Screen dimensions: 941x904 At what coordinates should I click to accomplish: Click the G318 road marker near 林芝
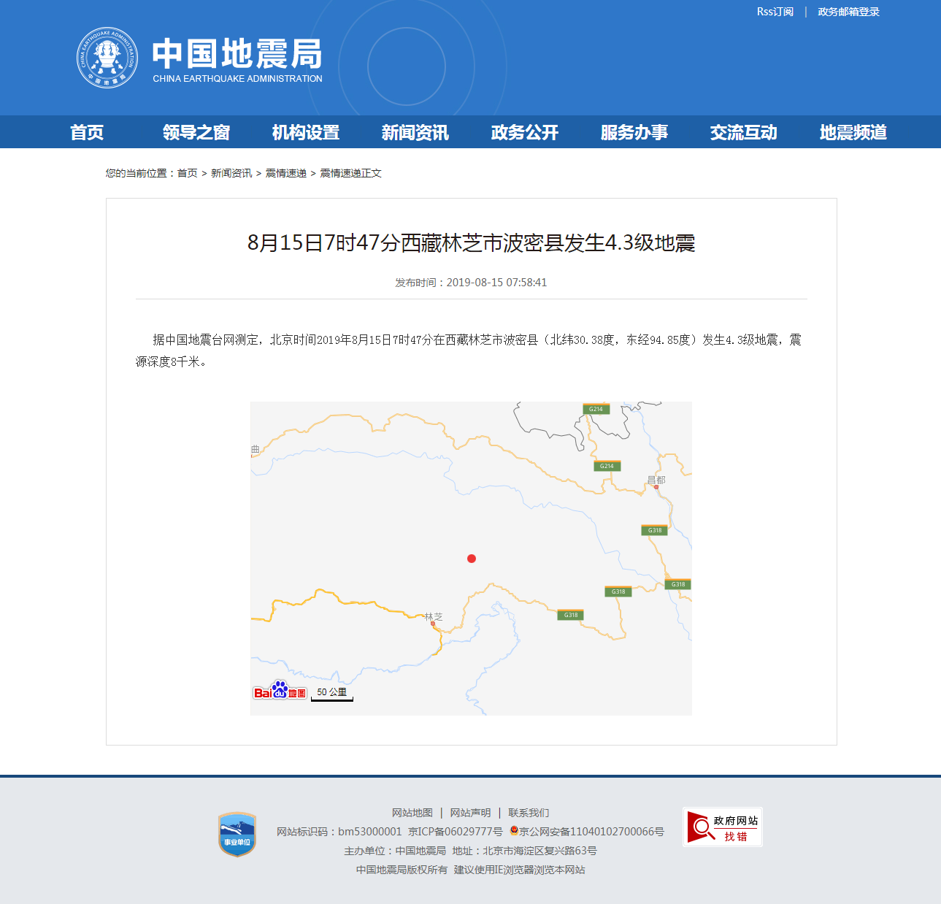pos(570,614)
